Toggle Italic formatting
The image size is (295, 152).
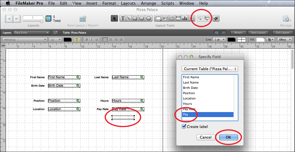tap(92, 39)
